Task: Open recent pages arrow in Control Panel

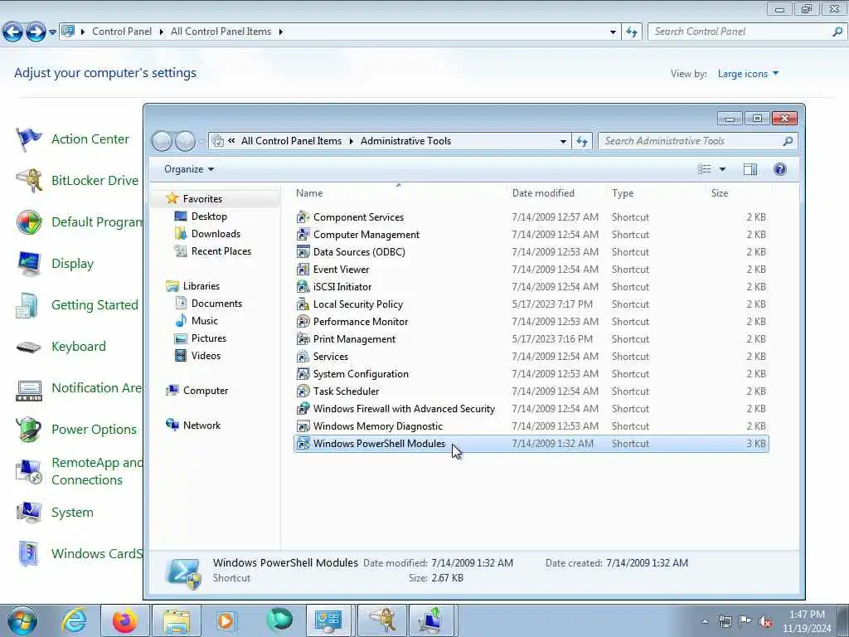Action: pos(52,32)
